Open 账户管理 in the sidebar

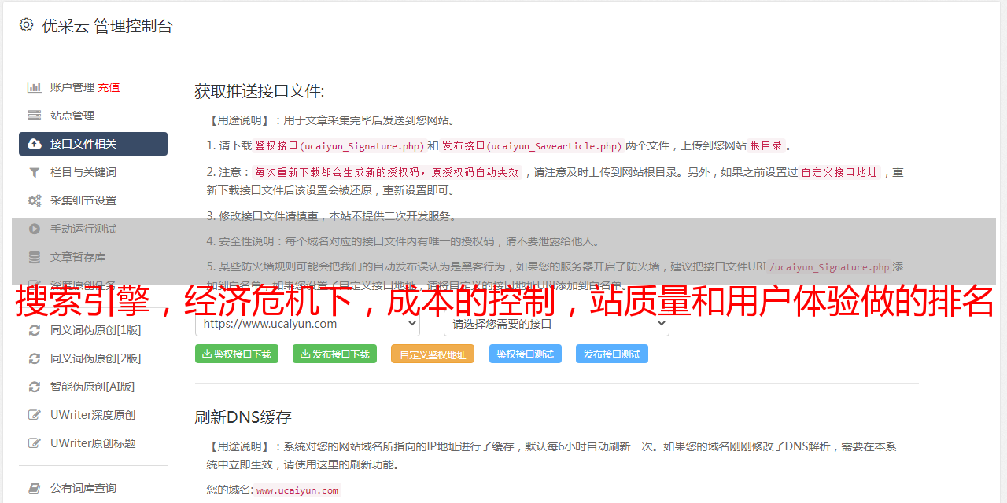click(72, 87)
